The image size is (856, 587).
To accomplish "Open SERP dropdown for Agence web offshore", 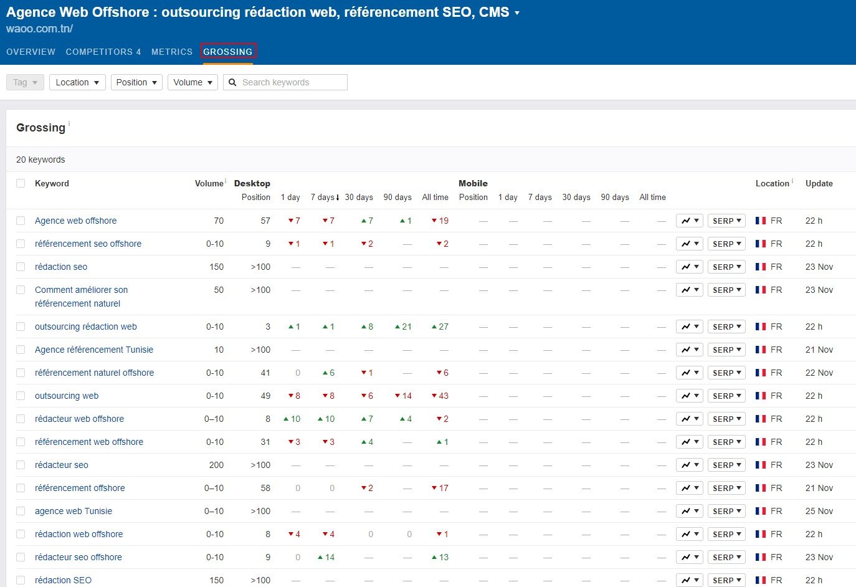I will pos(726,221).
